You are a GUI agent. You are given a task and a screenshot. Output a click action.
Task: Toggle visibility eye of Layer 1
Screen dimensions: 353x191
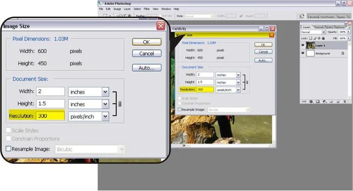coord(303,45)
